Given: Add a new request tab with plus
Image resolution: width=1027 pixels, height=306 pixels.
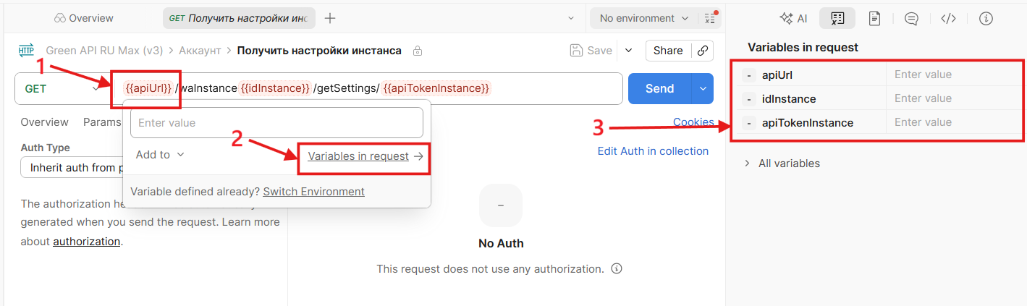Looking at the screenshot, I should click(x=330, y=18).
